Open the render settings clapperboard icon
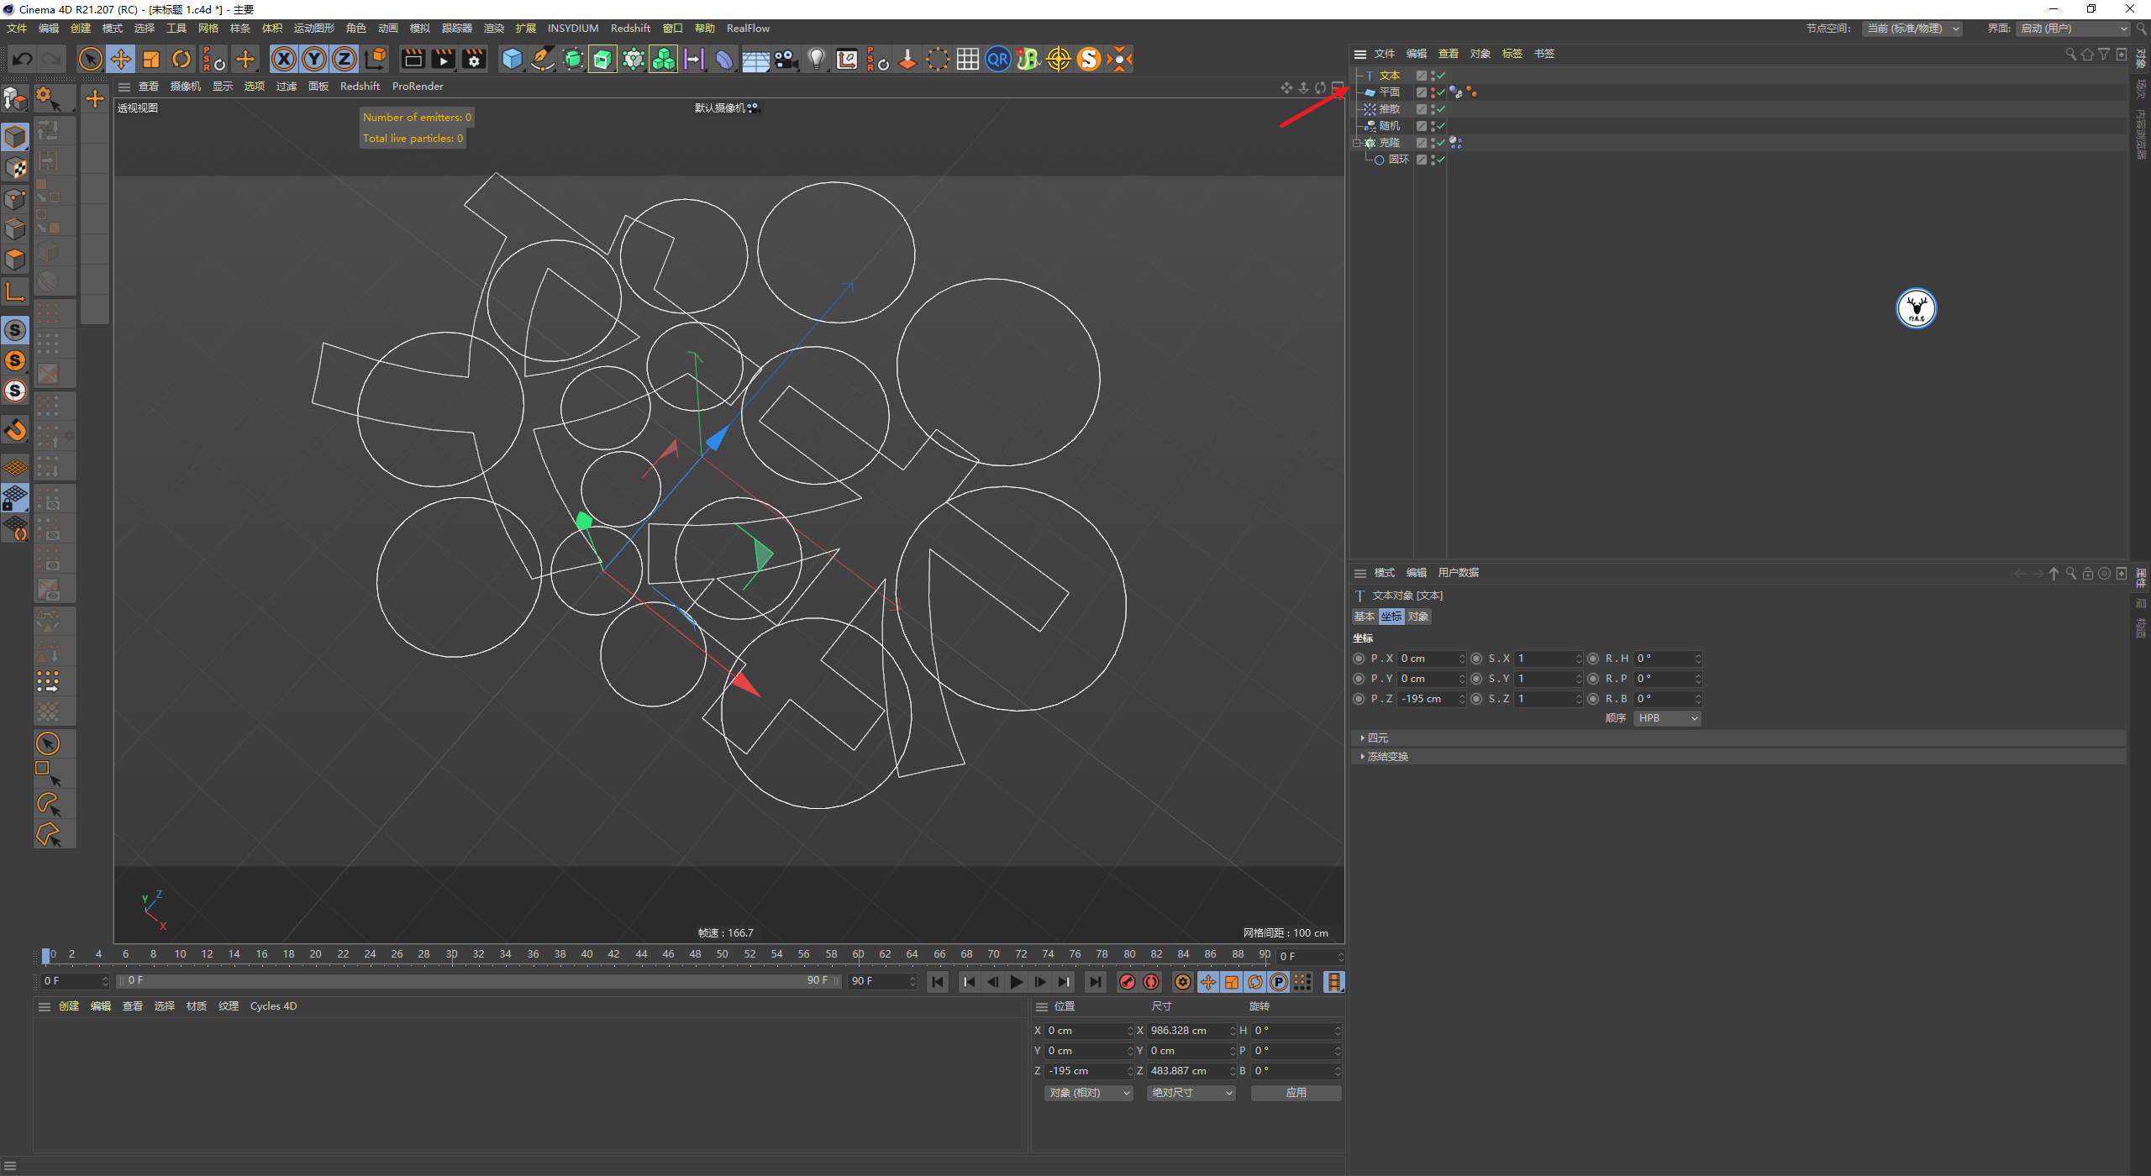Viewport: 2151px width, 1176px height. [x=474, y=59]
